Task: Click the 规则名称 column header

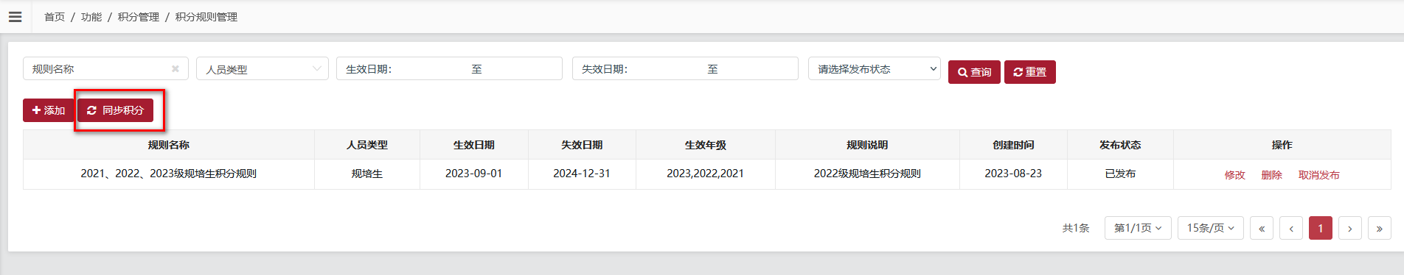Action: click(x=169, y=145)
